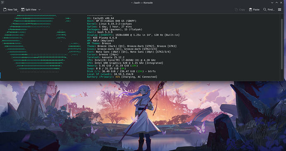This screenshot has height=151, width=286.
Task: Click the CachyOS ASCII logo in terminal
Action: (41, 44)
